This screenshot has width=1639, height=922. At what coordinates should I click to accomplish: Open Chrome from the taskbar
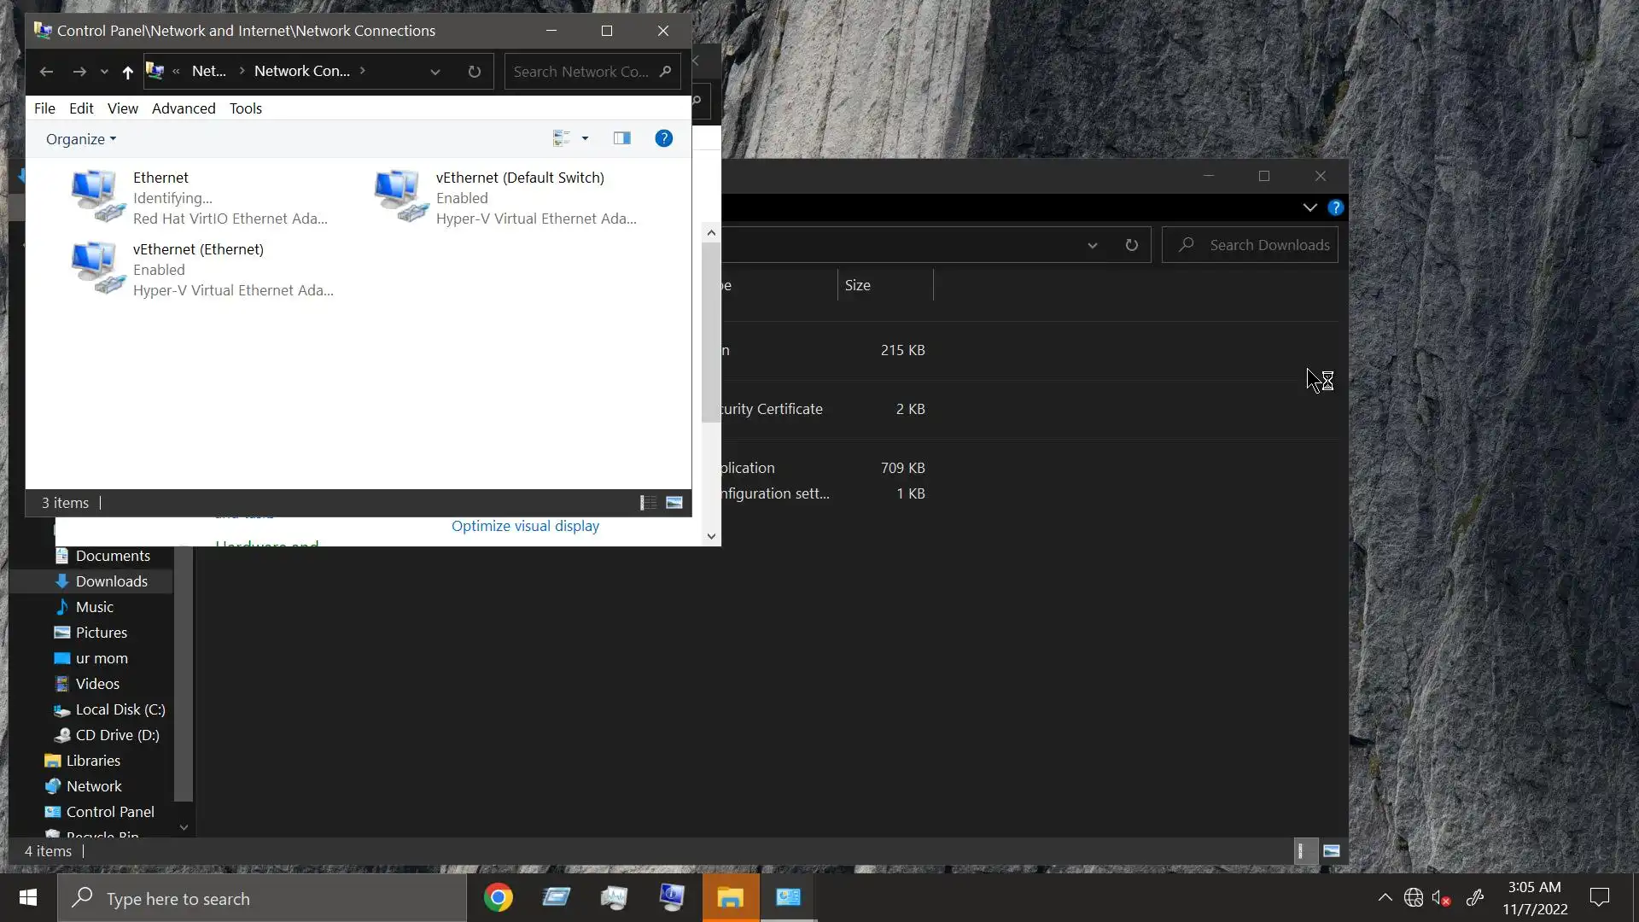pos(498,897)
